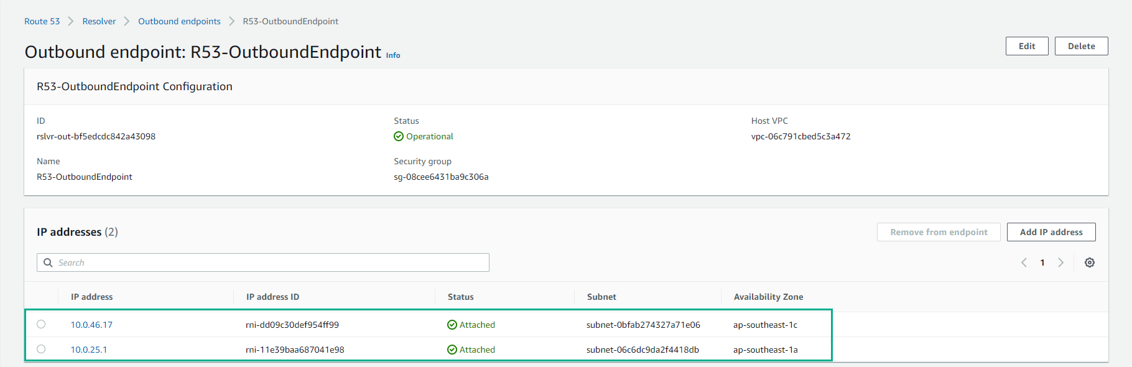1132x367 pixels.
Task: Click ap-southeast-1c zone cell
Action: pos(765,325)
